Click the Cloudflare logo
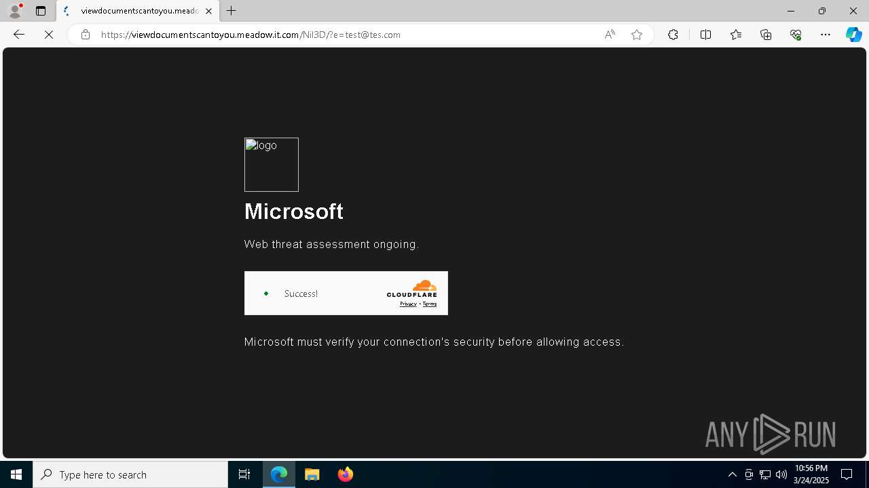The width and height of the screenshot is (869, 488). click(412, 289)
